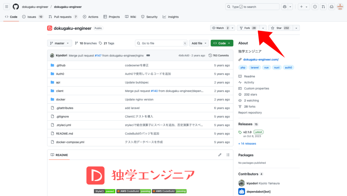Viewport: 347px width, 196px height.
Task: Open the green Code dropdown
Action: [x=222, y=43]
